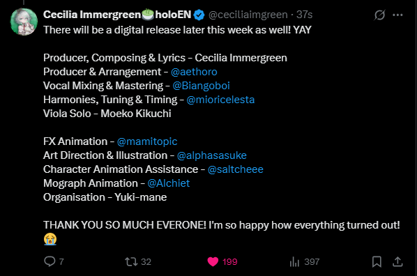Image resolution: width=417 pixels, height=276 pixels.
Task: Open the @alphasasuke profile link
Action: point(212,155)
